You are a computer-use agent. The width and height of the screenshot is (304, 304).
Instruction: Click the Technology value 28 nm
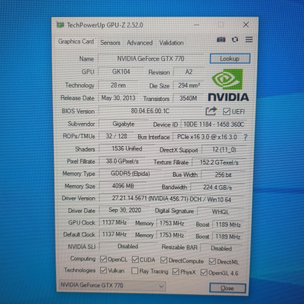(x=118, y=85)
